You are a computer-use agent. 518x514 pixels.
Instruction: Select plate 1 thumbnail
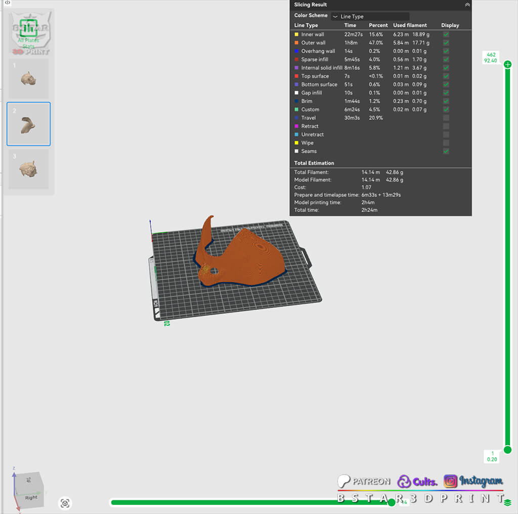pyautogui.click(x=29, y=78)
